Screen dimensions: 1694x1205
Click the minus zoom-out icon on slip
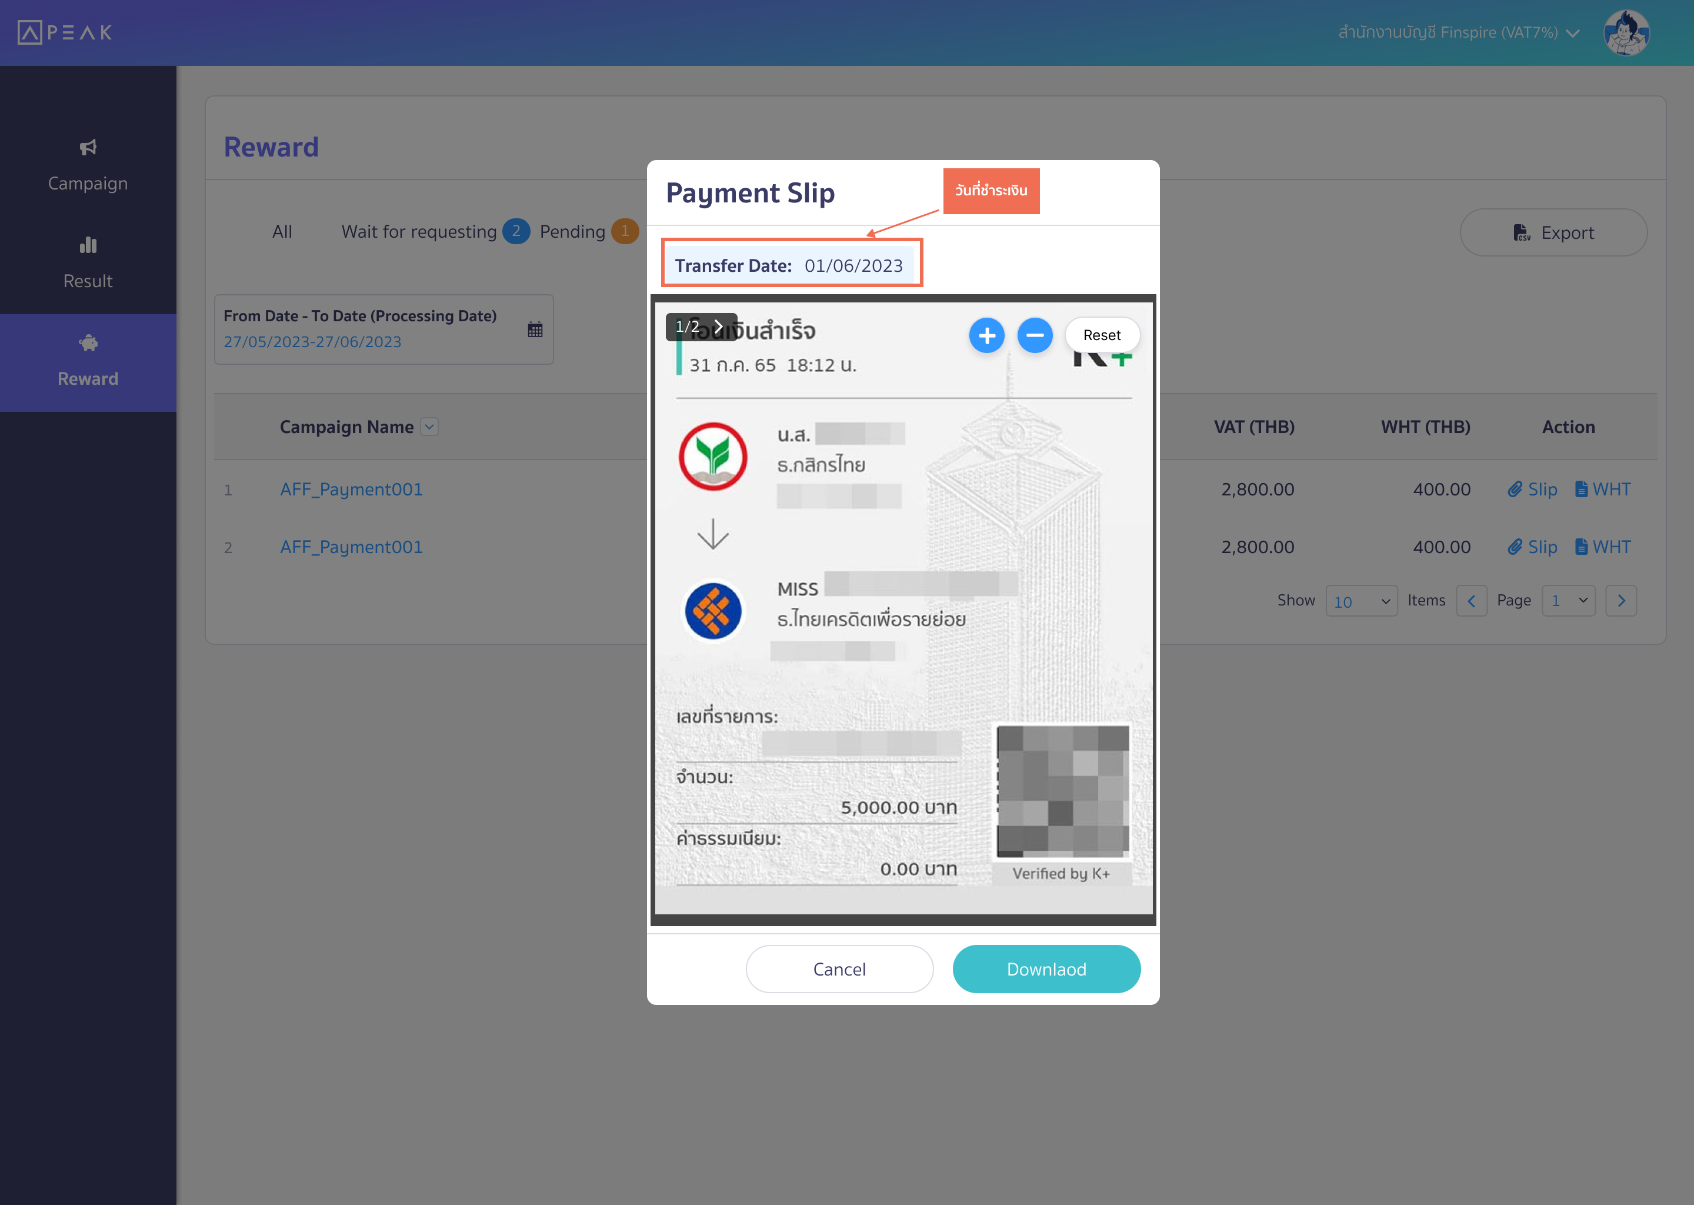(x=1035, y=335)
